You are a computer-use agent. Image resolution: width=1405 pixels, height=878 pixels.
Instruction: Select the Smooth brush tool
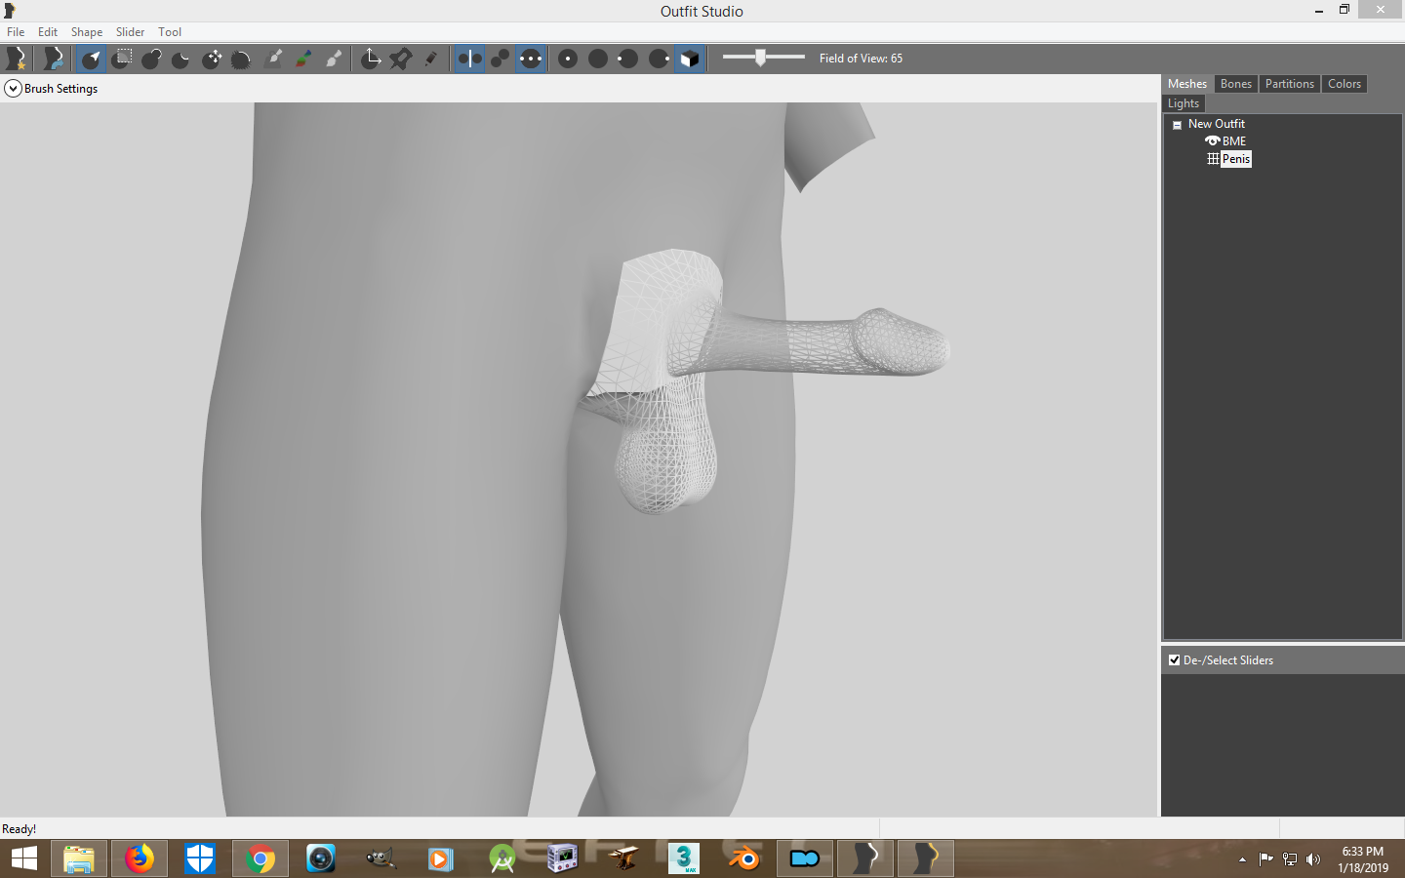coord(242,59)
